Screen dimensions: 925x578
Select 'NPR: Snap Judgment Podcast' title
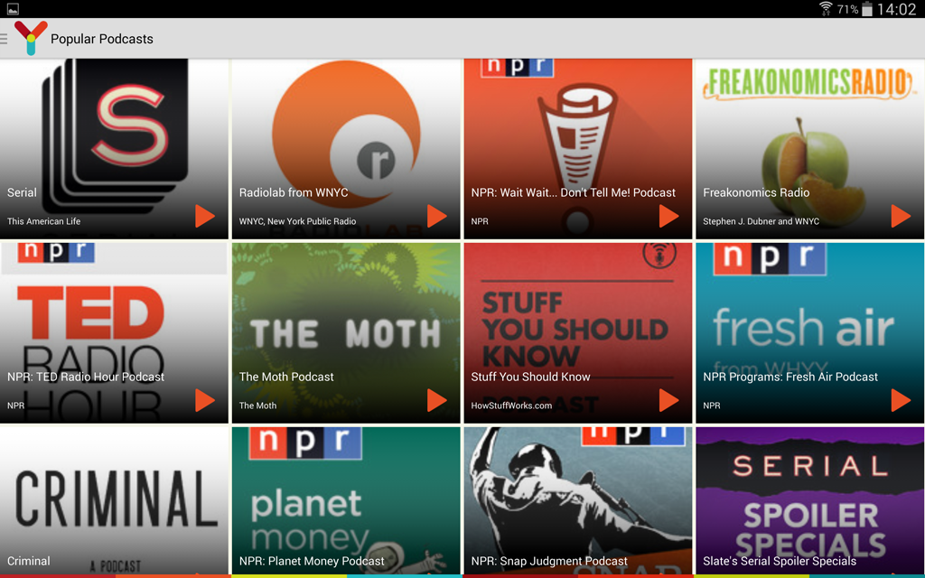[549, 561]
